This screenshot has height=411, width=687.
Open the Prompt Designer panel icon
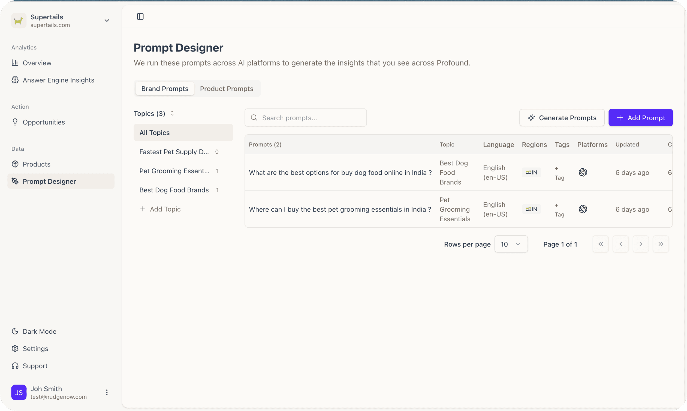click(15, 181)
